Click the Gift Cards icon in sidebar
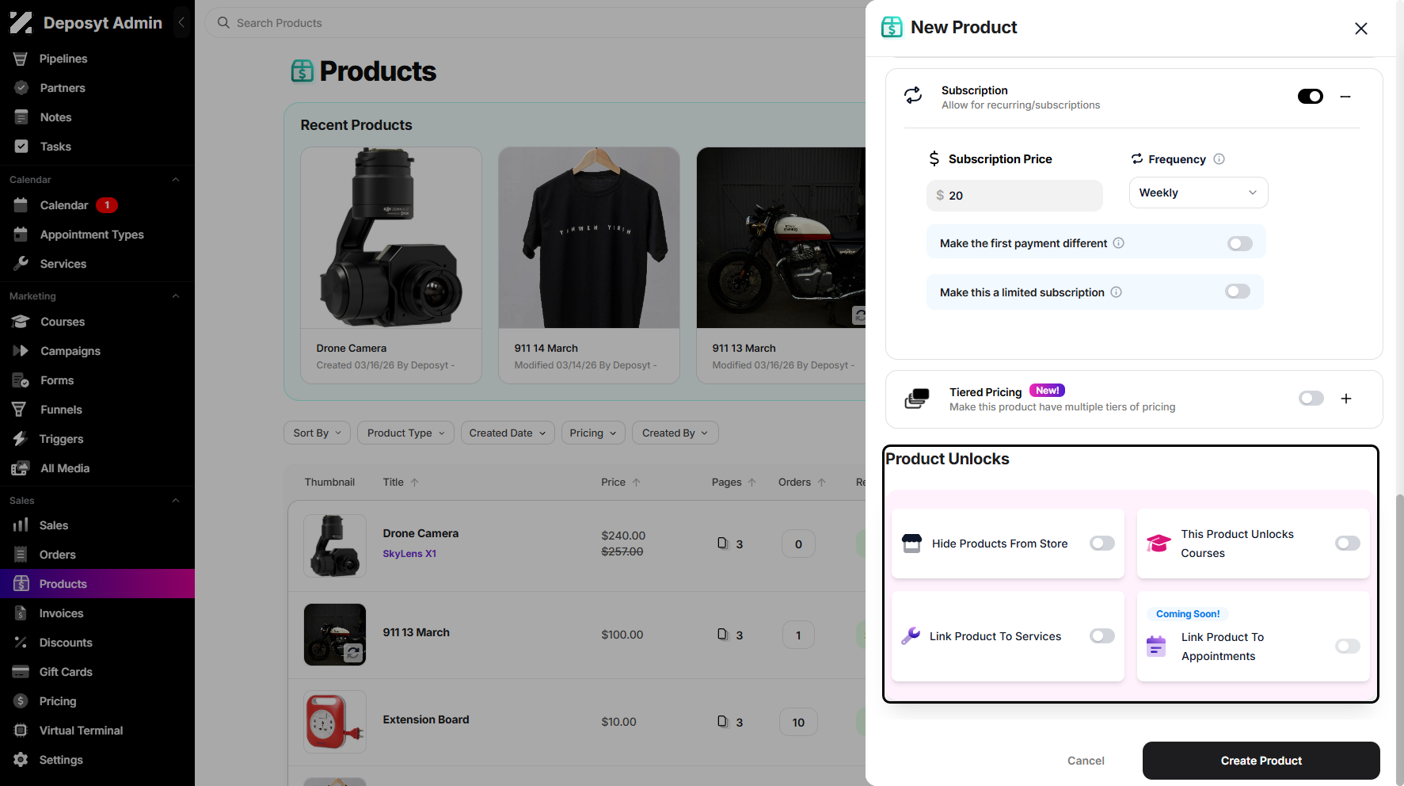Screen dimensions: 1404x786 click(x=21, y=672)
